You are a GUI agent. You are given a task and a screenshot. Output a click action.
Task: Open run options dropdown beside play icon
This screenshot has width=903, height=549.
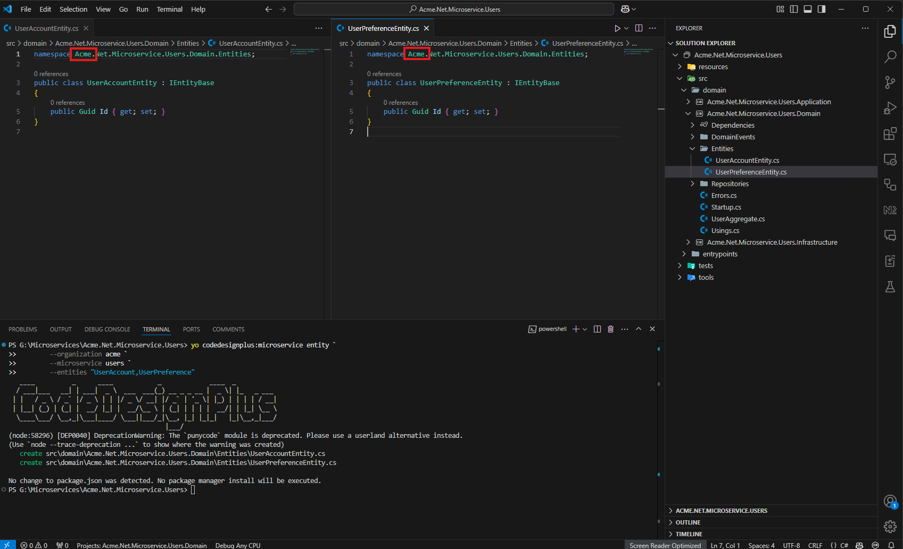[626, 28]
